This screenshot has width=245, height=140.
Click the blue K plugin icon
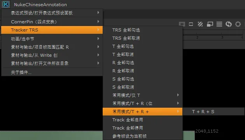[x=6, y=4]
